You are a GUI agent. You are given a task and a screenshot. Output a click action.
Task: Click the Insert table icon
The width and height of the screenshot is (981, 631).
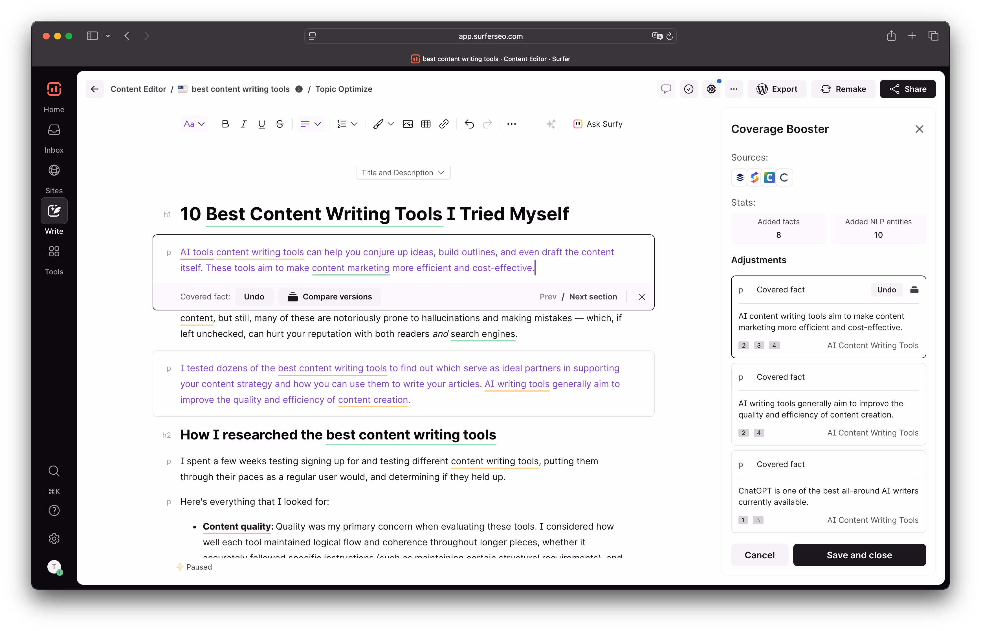click(x=425, y=124)
